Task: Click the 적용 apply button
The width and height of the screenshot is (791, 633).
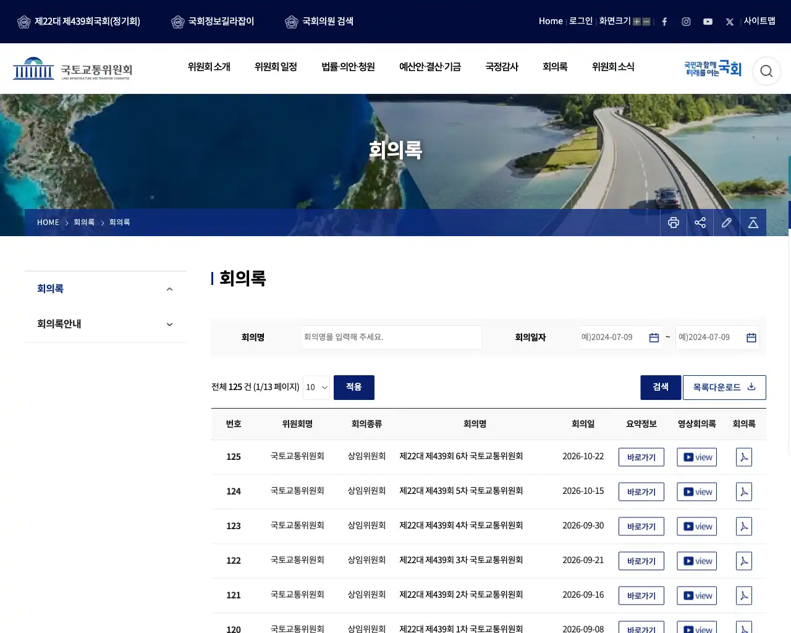Action: tap(354, 388)
